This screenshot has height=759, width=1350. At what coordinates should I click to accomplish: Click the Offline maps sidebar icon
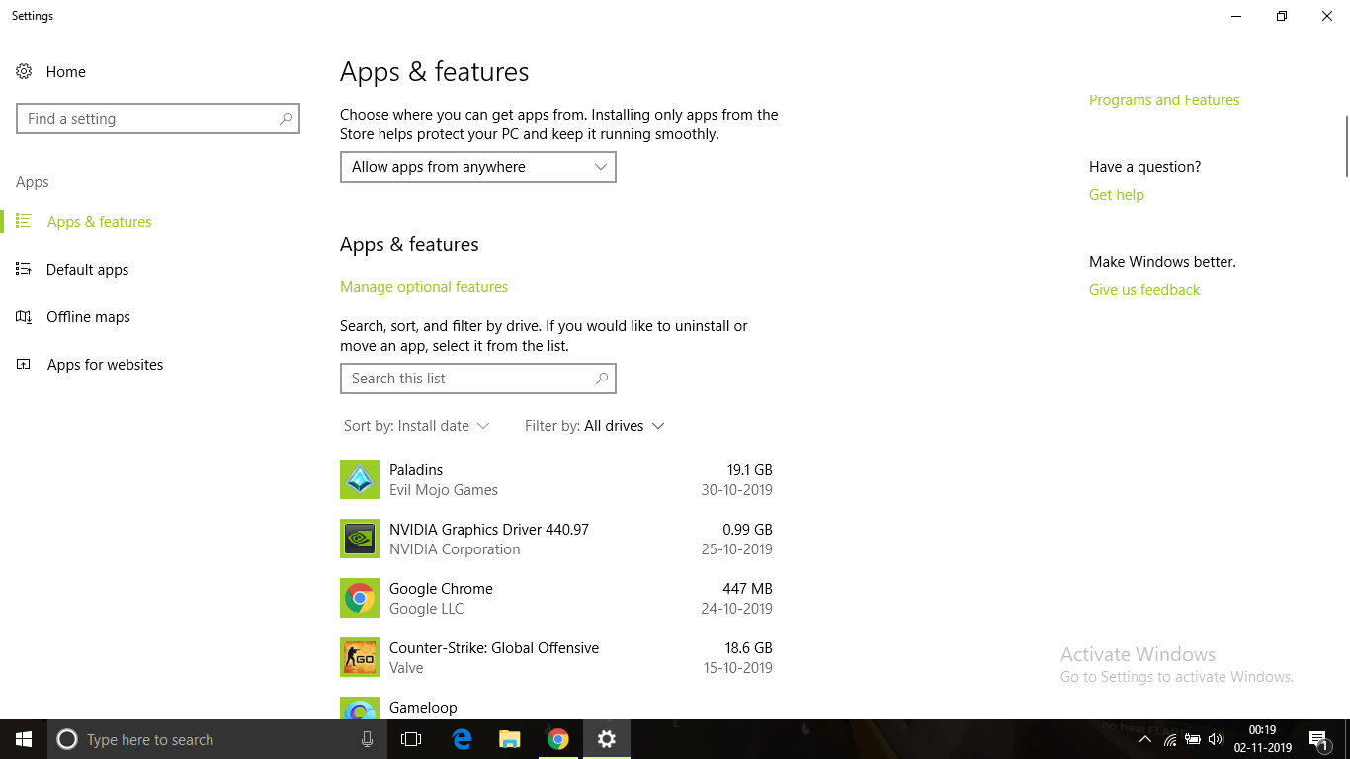24,317
